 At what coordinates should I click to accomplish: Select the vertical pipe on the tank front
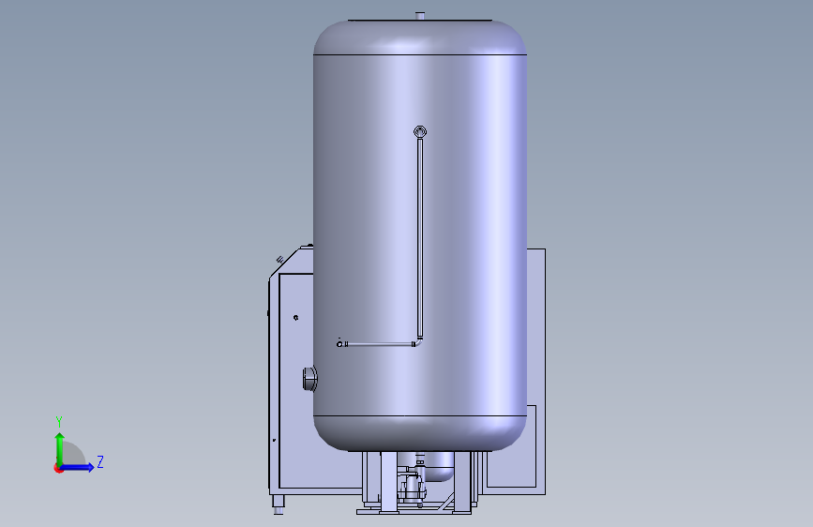click(420, 238)
